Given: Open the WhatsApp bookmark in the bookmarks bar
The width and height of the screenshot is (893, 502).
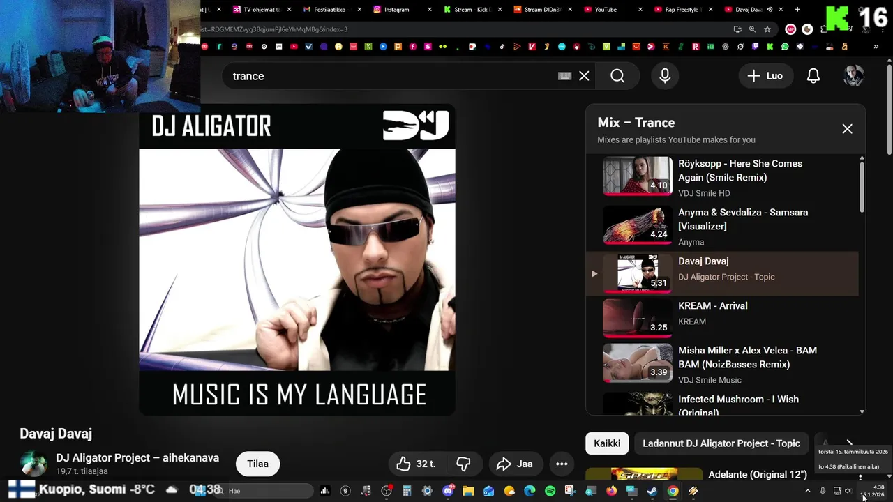Looking at the screenshot, I should 785,47.
